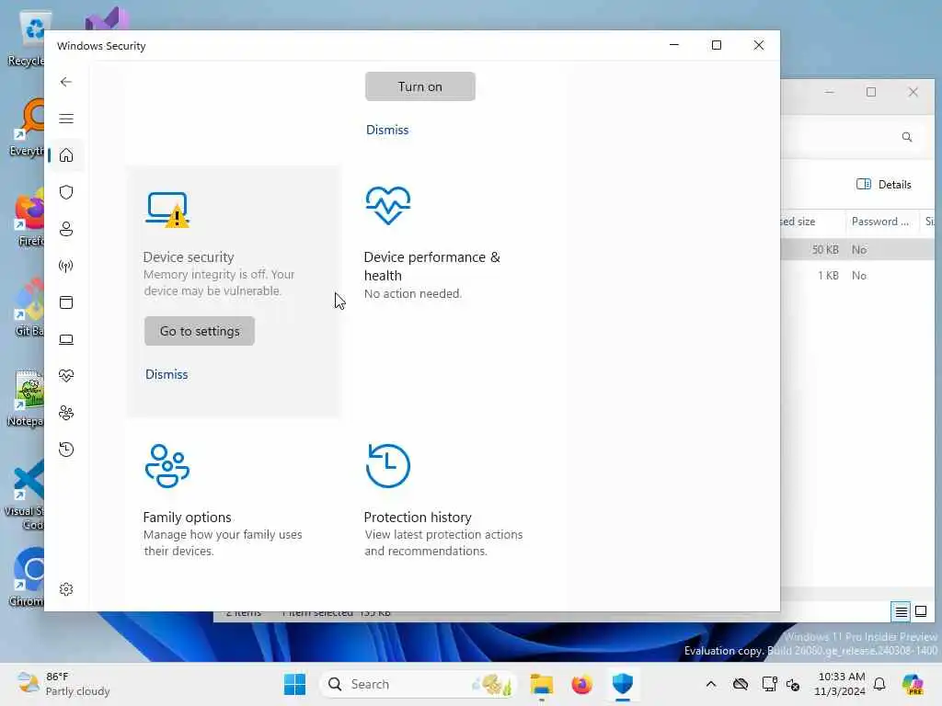Click the cloud sync tray icon
This screenshot has height=706, width=942.
pos(741,684)
